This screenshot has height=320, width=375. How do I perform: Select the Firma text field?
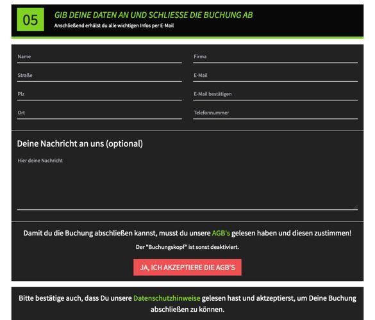[x=276, y=58]
